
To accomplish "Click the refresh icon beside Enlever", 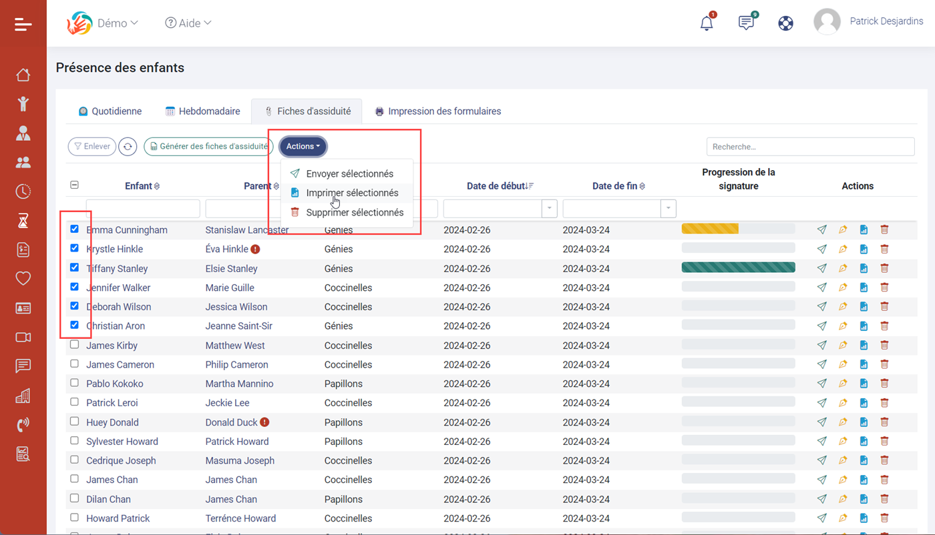I will tap(128, 147).
